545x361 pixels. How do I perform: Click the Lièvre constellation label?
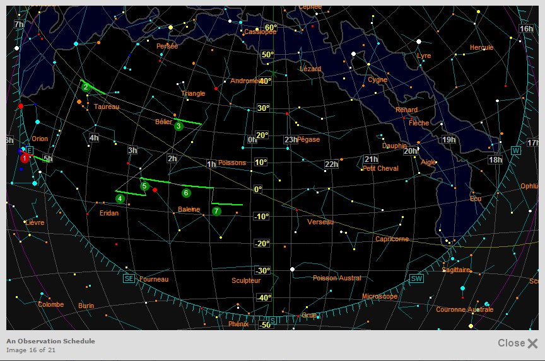35,222
